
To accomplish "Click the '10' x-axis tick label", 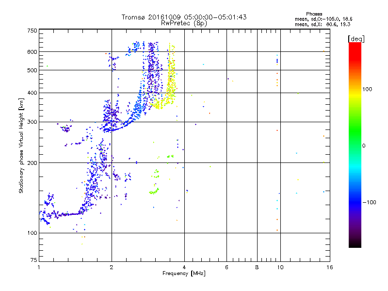I will [280, 267].
